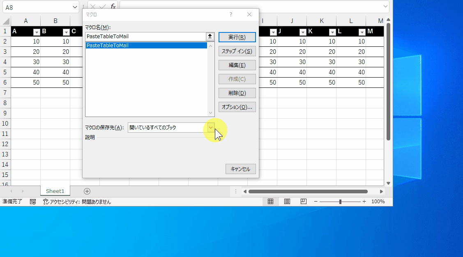Click cell A6 containing 50
This screenshot has height=257, width=463.
[x=26, y=83]
